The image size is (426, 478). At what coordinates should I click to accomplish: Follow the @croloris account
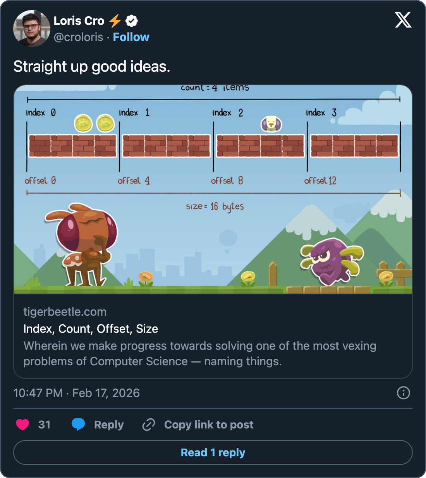tap(131, 37)
